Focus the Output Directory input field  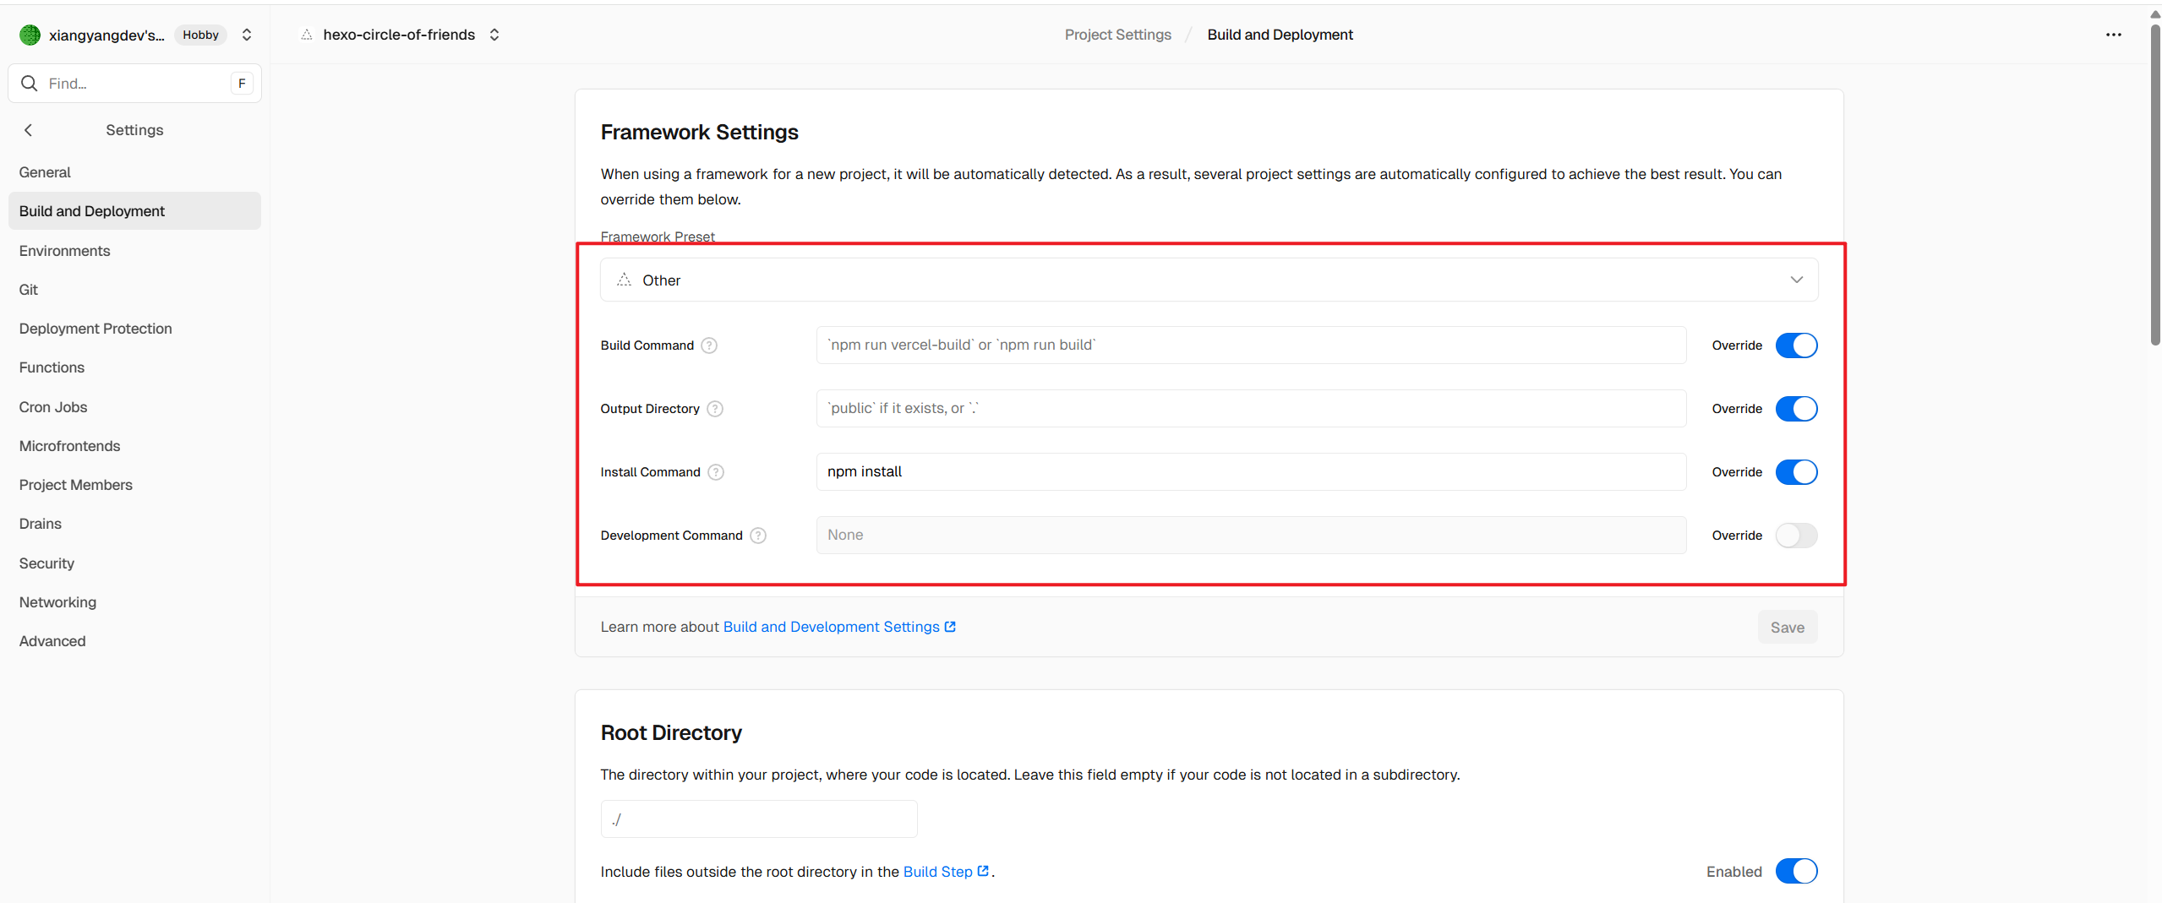click(x=1251, y=409)
